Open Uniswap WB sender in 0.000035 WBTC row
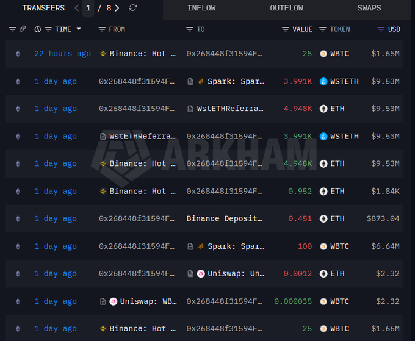Viewport: 415px width, 341px height. [148, 301]
